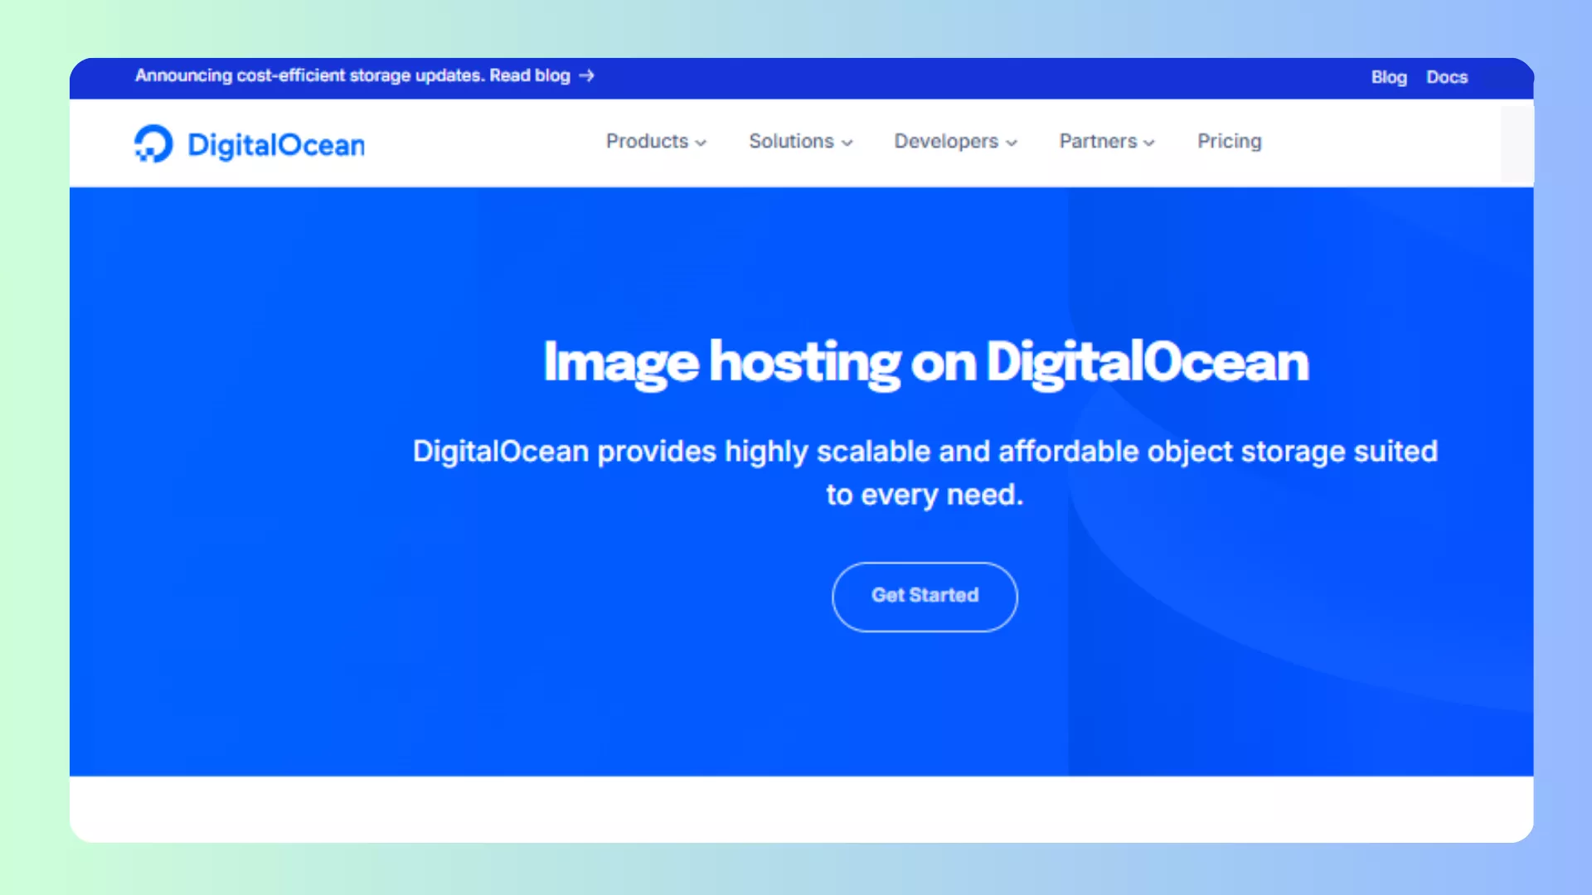
Task: Click the Get Started button
Action: tap(924, 596)
